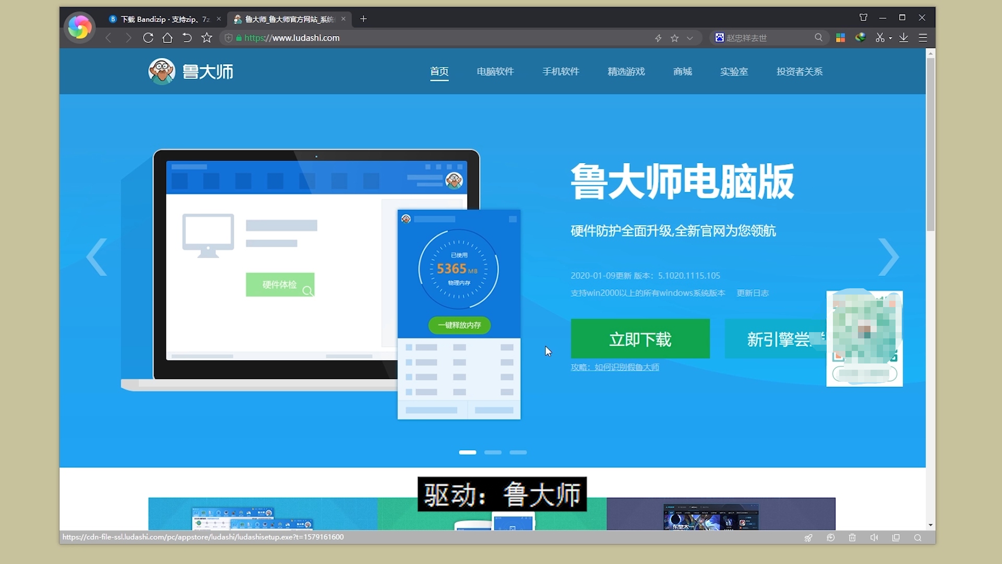1002x564 pixels.
Task: Close the 鲁大师 tab
Action: pos(343,19)
